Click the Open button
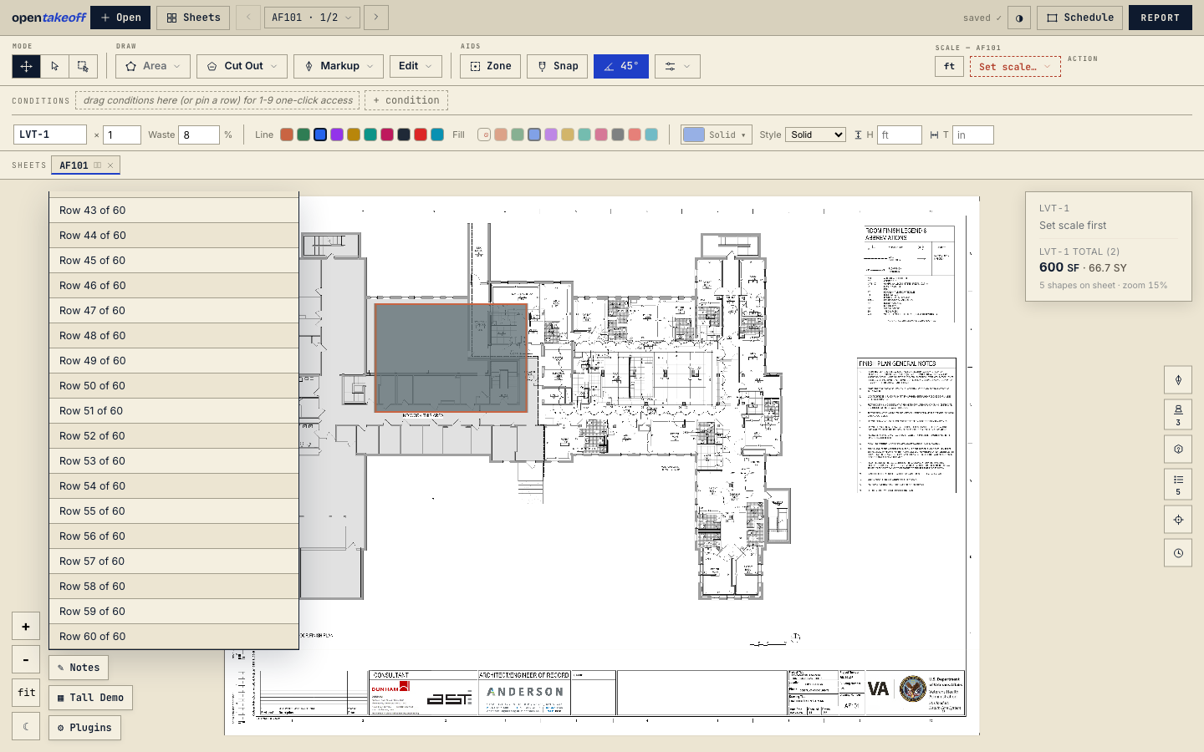 pyautogui.click(x=120, y=18)
